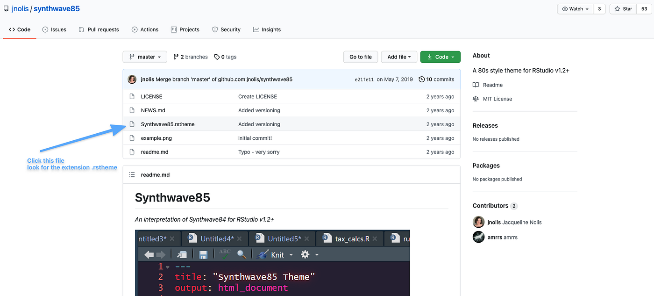The width and height of the screenshot is (654, 296).
Task: Click the jnolis contributor avatar
Action: coord(478,222)
